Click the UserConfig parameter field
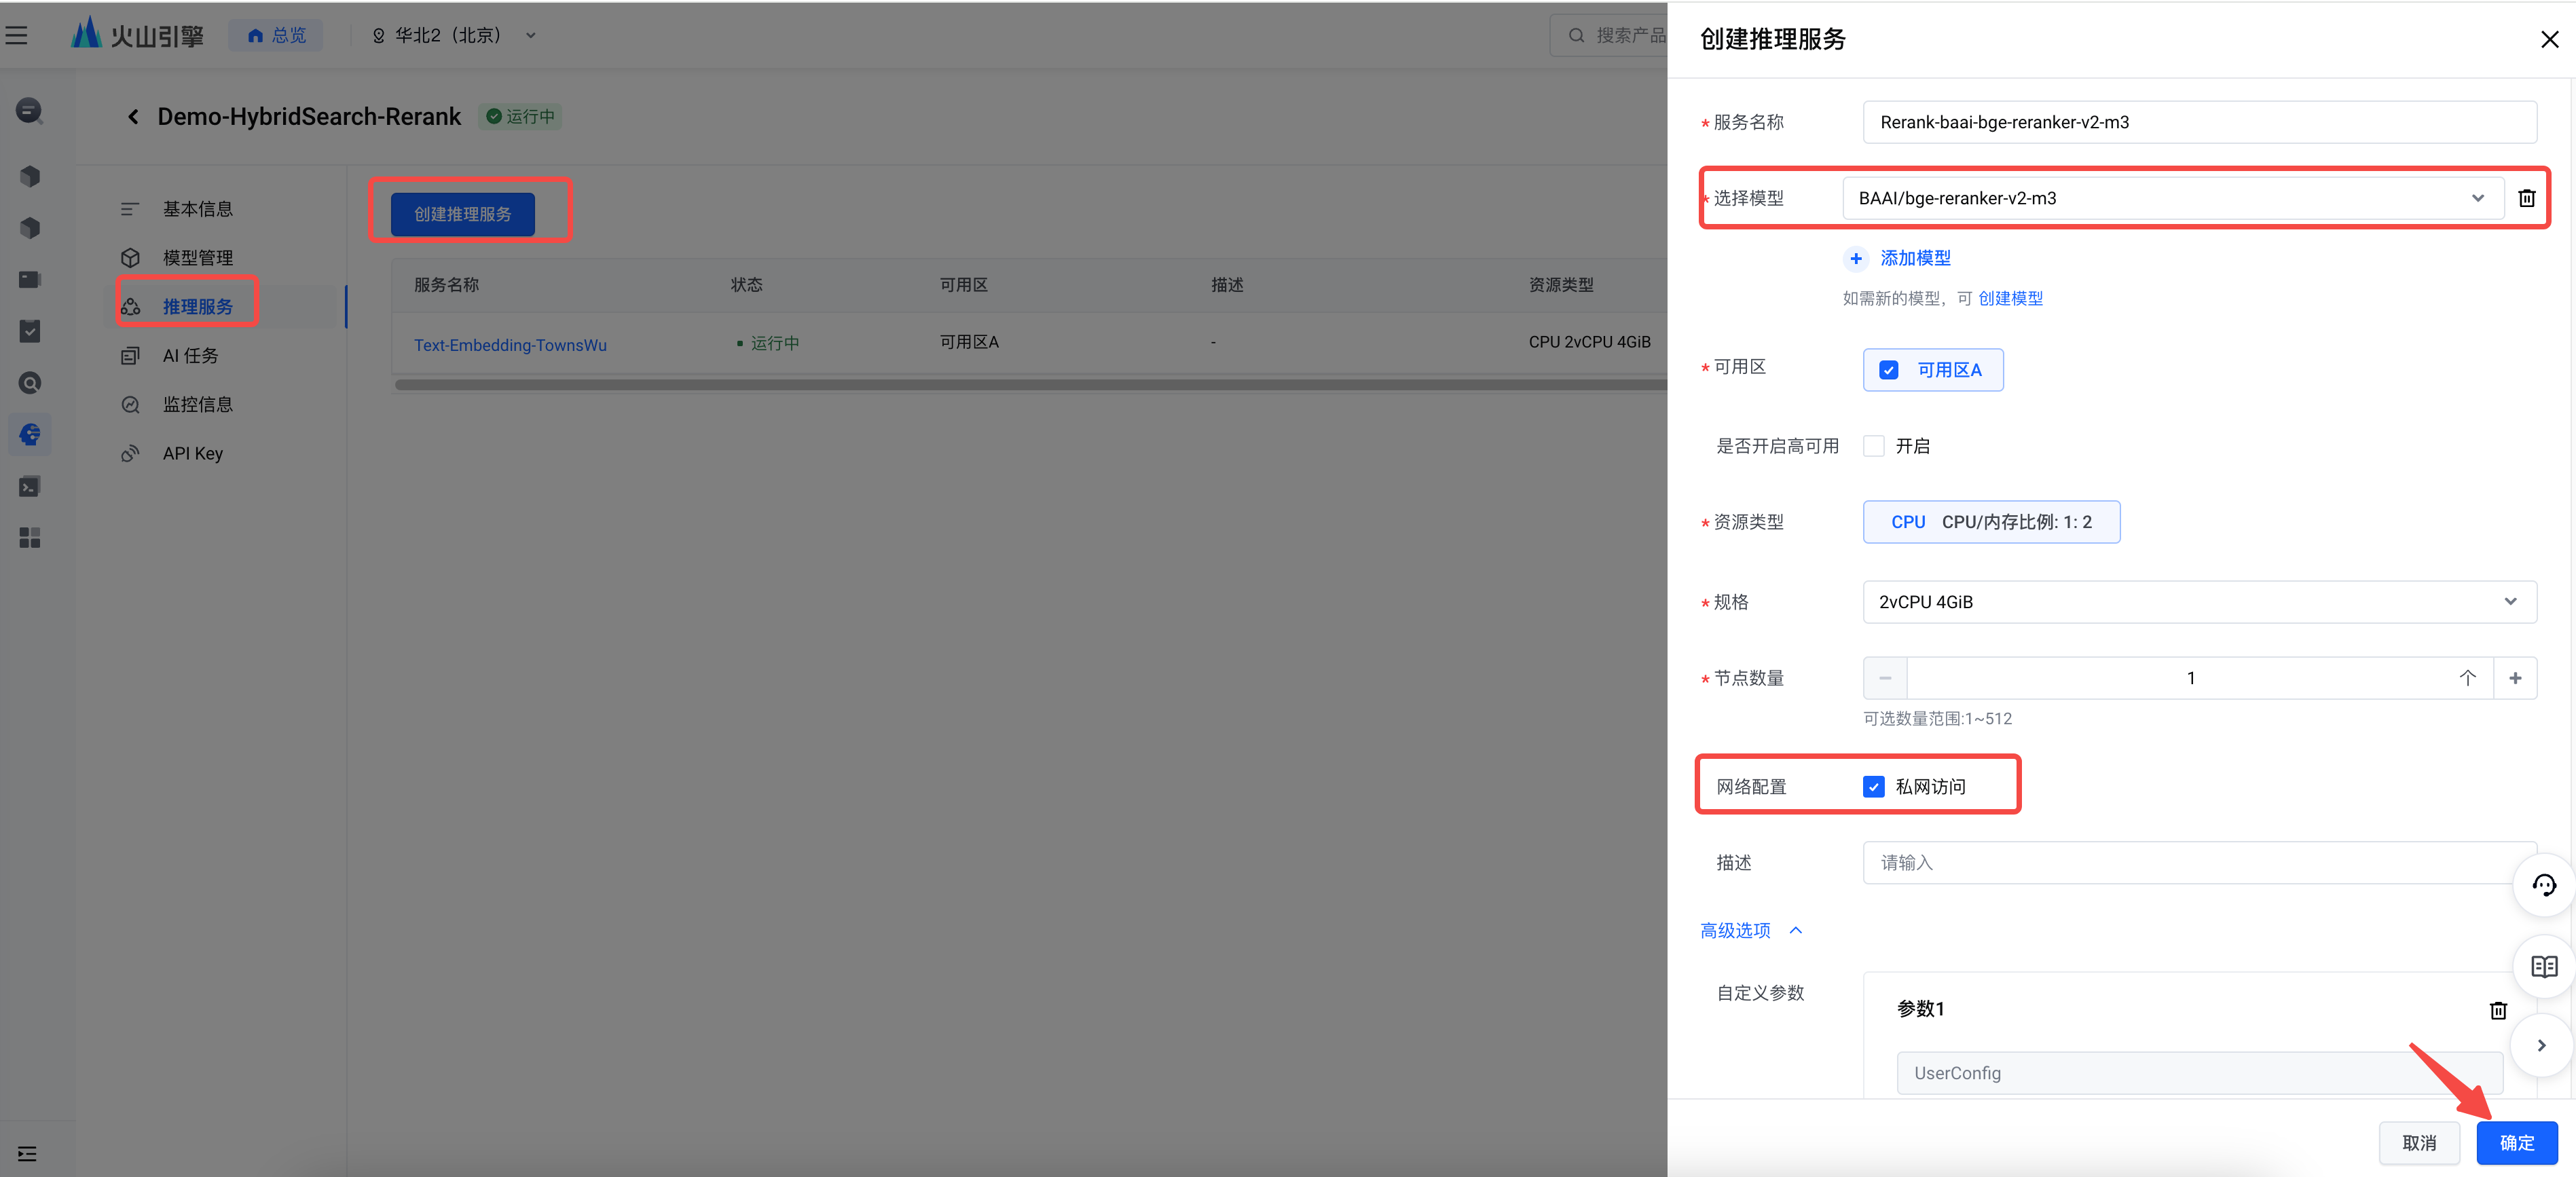Image resolution: width=2576 pixels, height=1177 pixels. (x=2199, y=1073)
